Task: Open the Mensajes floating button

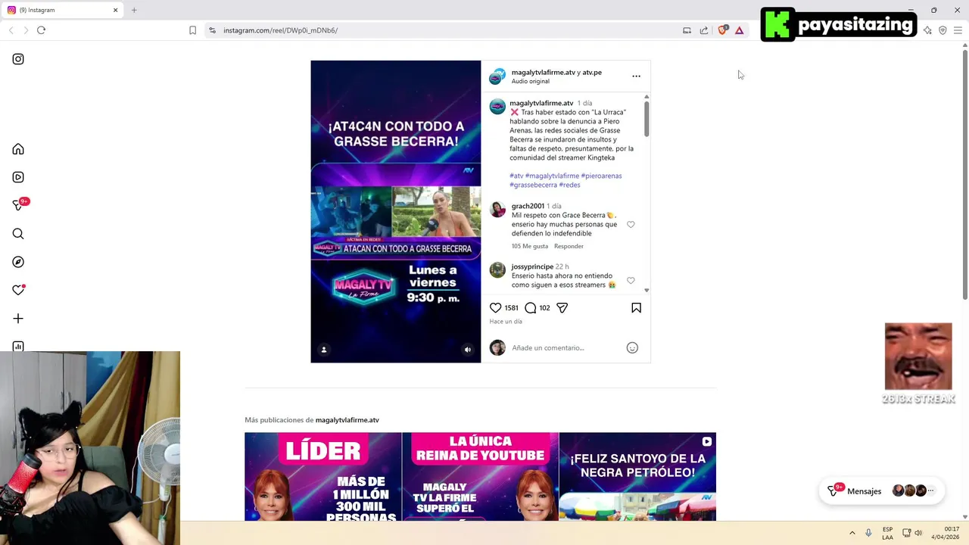Action: tap(883, 490)
